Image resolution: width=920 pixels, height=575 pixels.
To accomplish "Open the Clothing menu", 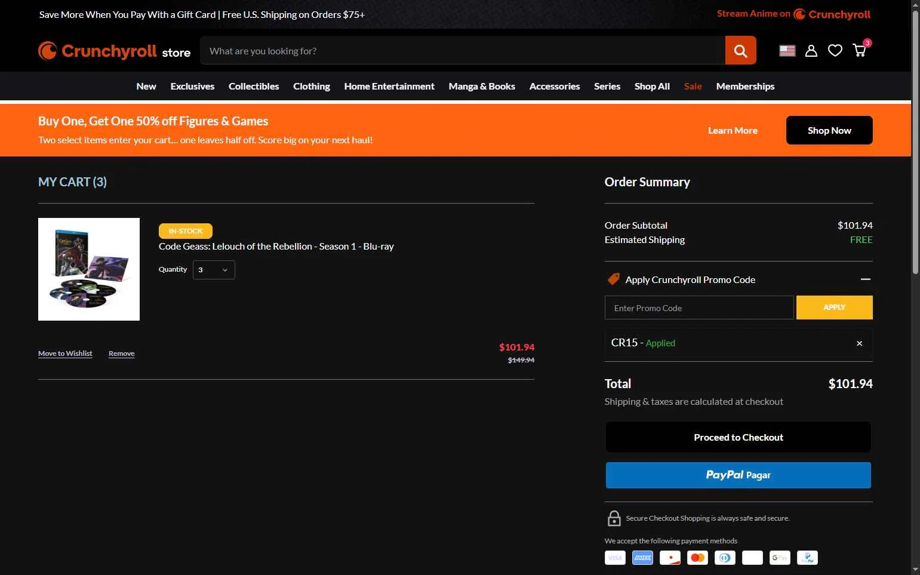I will pos(312,86).
